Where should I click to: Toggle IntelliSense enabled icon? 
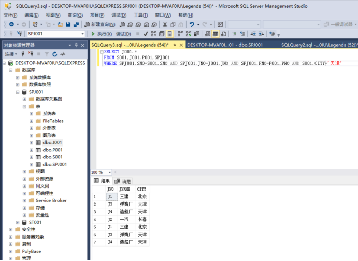click(169, 34)
